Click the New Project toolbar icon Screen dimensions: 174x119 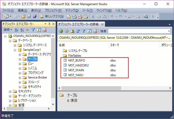(x=6, y=16)
